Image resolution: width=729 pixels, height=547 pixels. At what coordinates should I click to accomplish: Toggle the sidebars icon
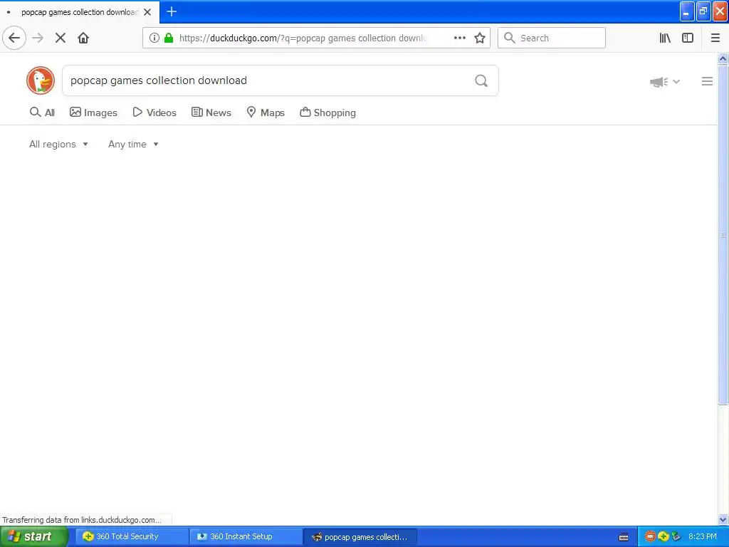click(688, 38)
